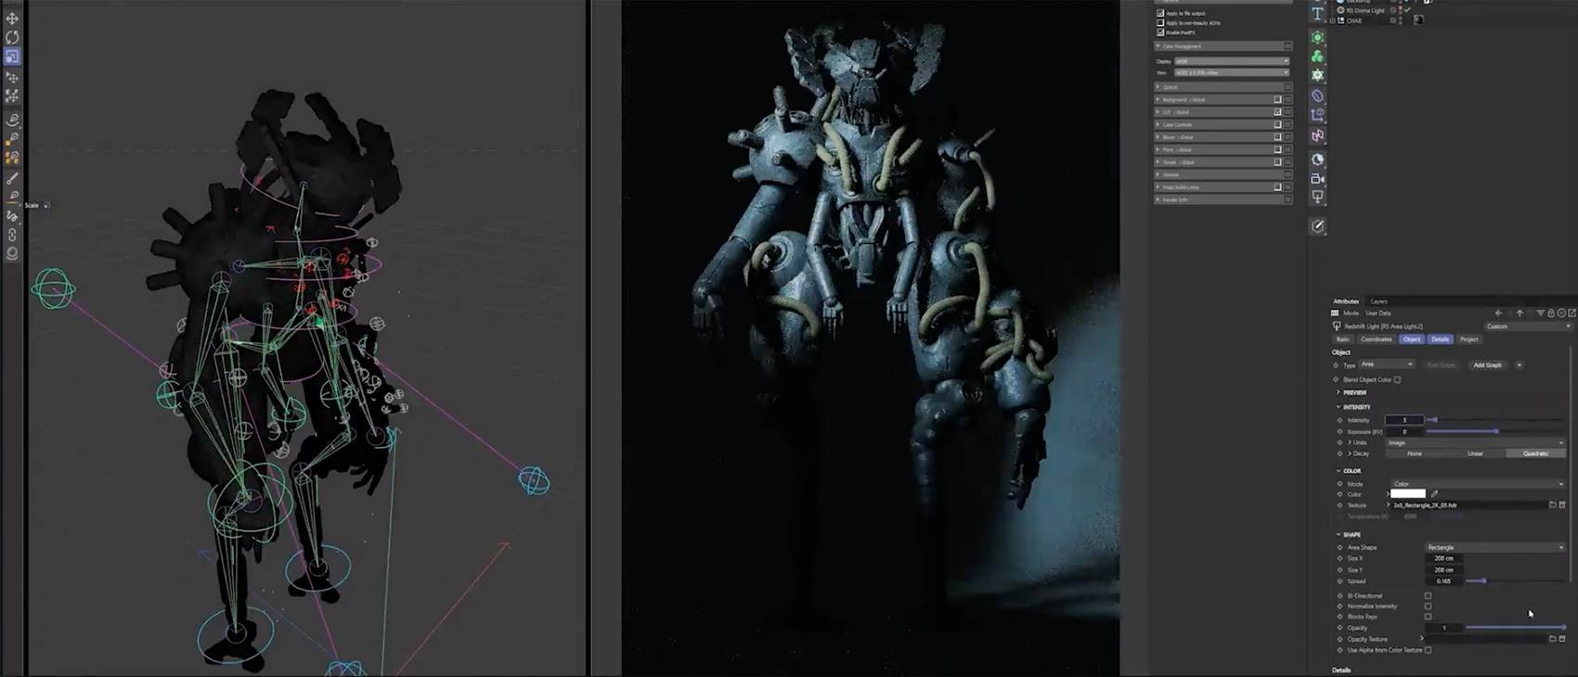1578x677 pixels.
Task: Click the Add Graph button
Action: pos(1487,365)
